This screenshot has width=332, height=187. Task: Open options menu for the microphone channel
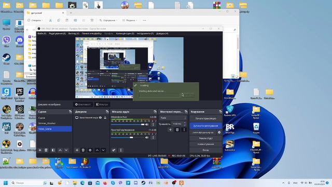tap(153, 125)
